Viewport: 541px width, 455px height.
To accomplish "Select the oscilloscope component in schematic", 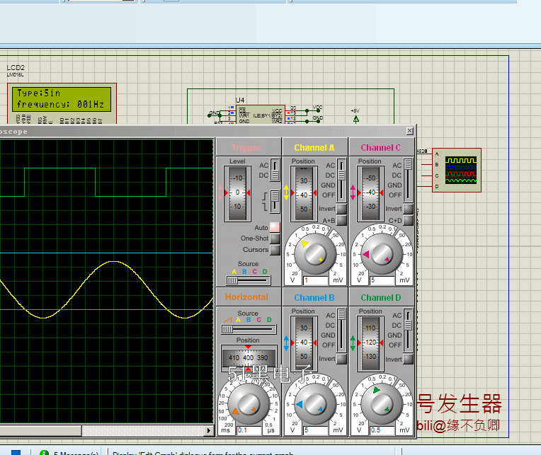I will pos(457,171).
